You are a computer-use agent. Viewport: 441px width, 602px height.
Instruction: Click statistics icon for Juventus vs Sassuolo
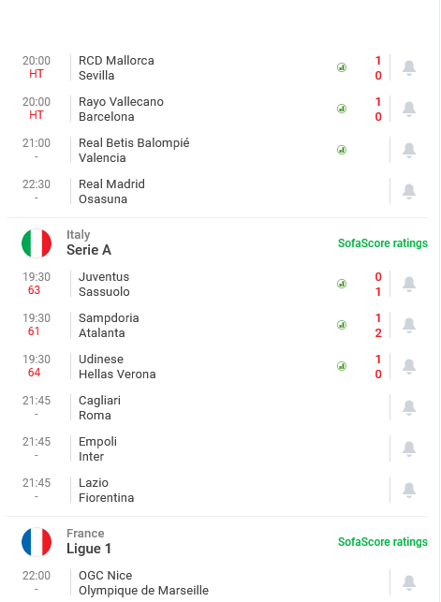(x=342, y=284)
